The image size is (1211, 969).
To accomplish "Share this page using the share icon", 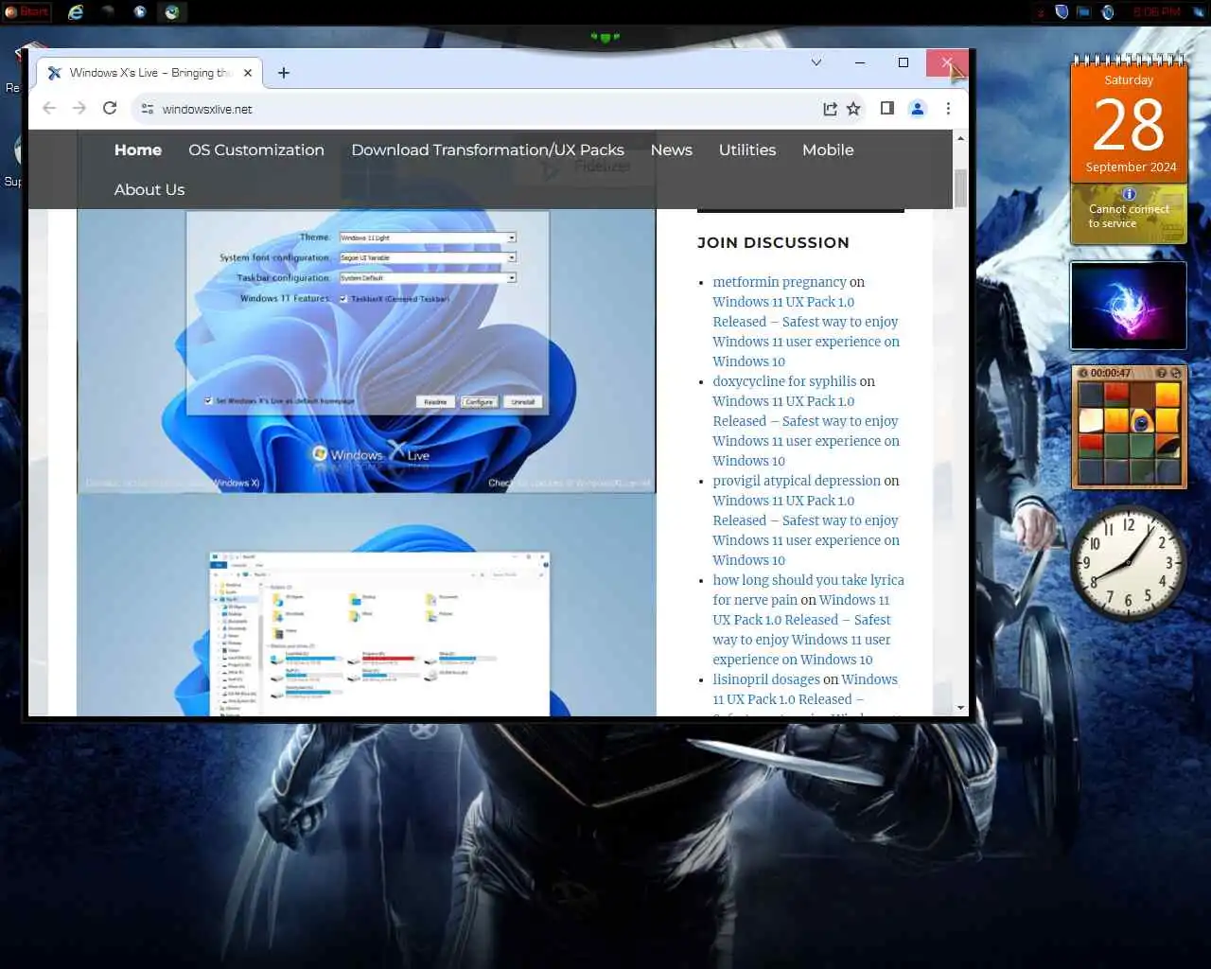I will [x=830, y=109].
